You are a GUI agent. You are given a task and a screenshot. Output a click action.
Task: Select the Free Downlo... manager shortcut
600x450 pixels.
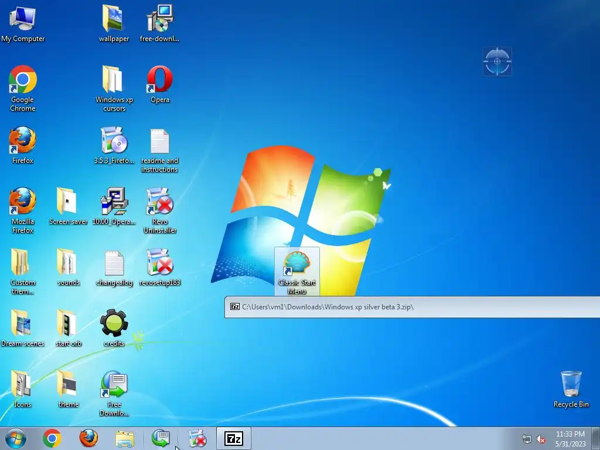(114, 393)
